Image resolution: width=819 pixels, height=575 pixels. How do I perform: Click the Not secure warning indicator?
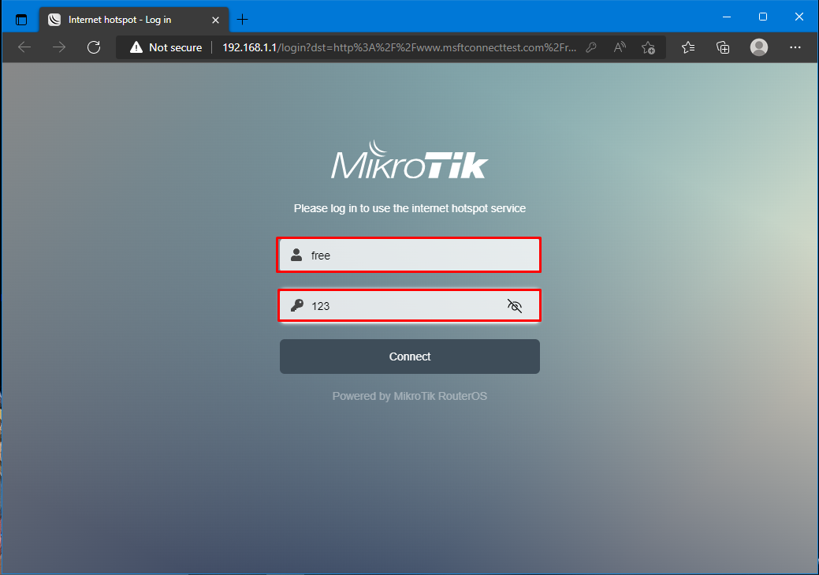pos(166,47)
